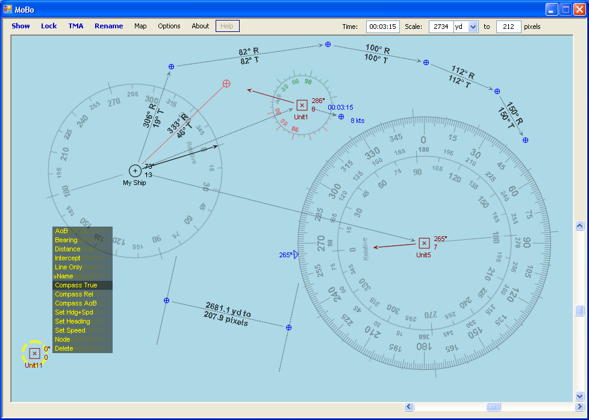Image resolution: width=589 pixels, height=420 pixels.
Task: Click the blue node beside 8 kts label
Action: tap(341, 116)
